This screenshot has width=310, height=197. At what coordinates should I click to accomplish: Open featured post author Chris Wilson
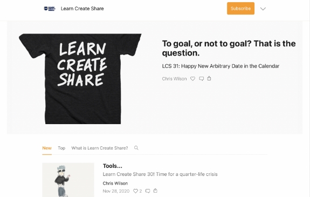point(174,79)
